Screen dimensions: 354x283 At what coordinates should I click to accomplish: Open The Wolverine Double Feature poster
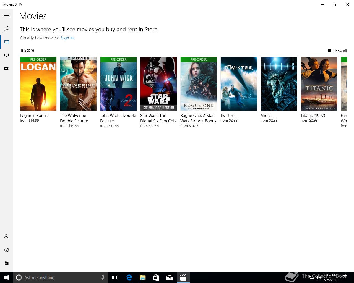click(78, 84)
